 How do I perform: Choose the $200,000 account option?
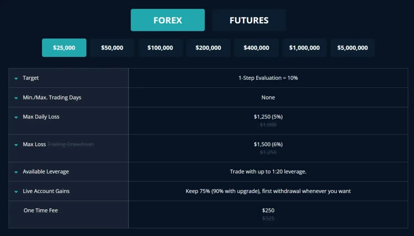point(208,48)
